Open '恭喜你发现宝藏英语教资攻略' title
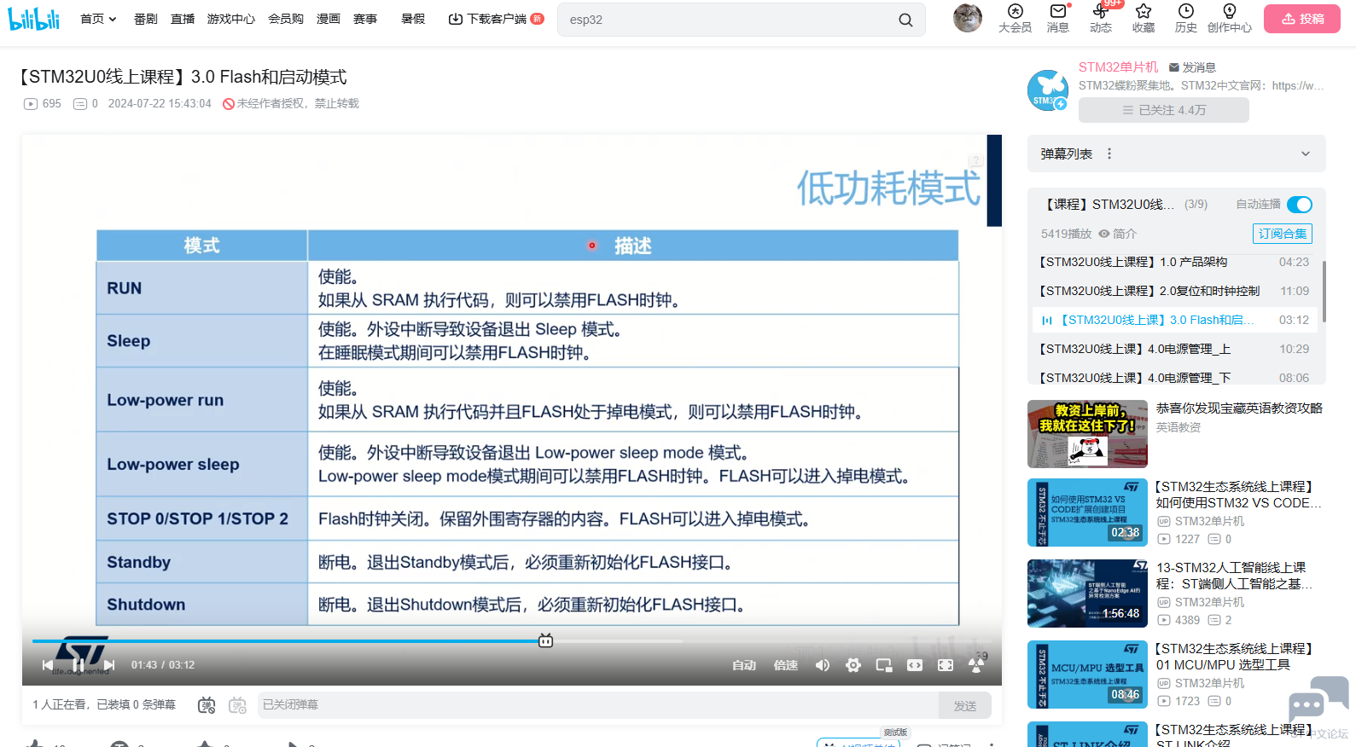This screenshot has width=1356, height=747. pos(1239,408)
